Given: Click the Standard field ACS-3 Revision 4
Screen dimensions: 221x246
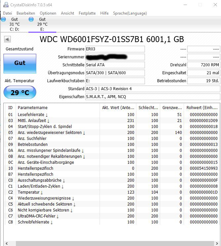Looking at the screenshot, I should click(x=153, y=89).
